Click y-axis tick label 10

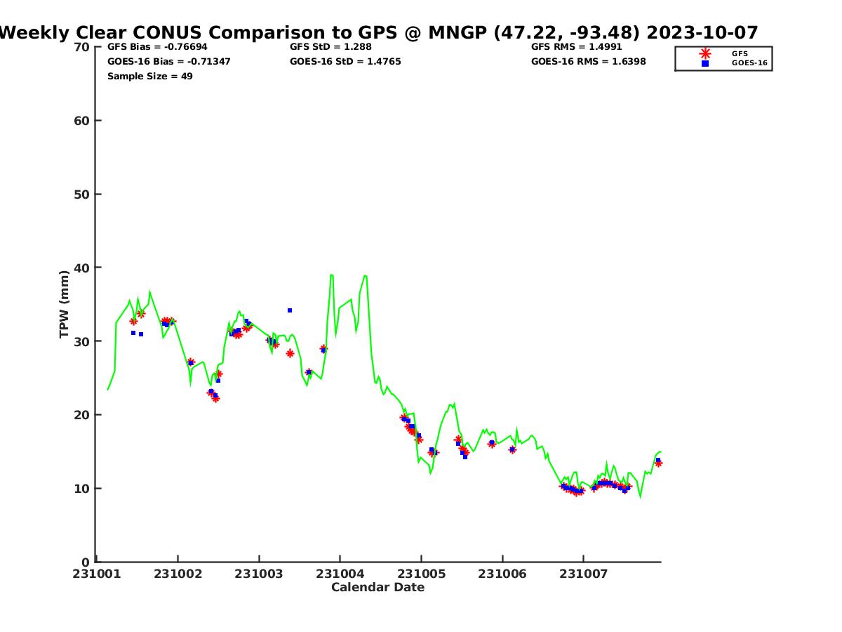(82, 489)
